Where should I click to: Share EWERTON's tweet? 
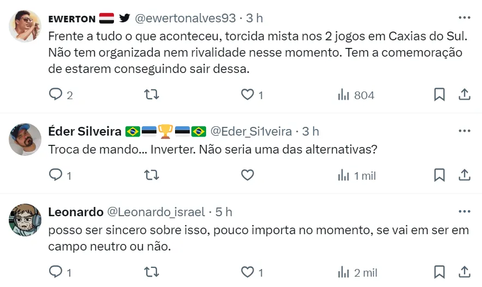click(464, 95)
